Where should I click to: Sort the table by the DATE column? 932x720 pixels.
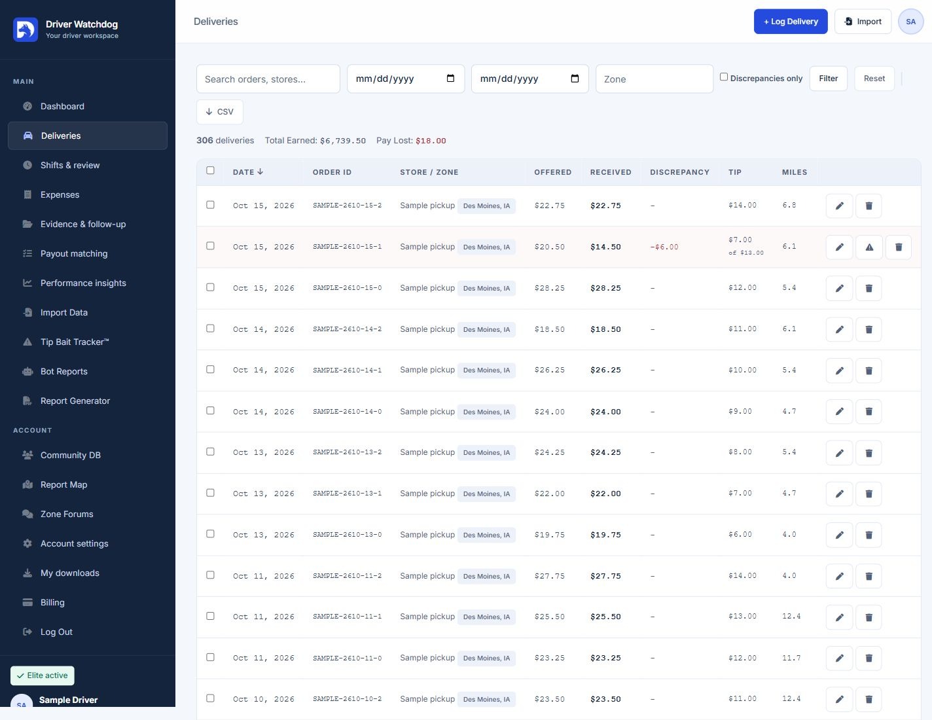pyautogui.click(x=248, y=172)
